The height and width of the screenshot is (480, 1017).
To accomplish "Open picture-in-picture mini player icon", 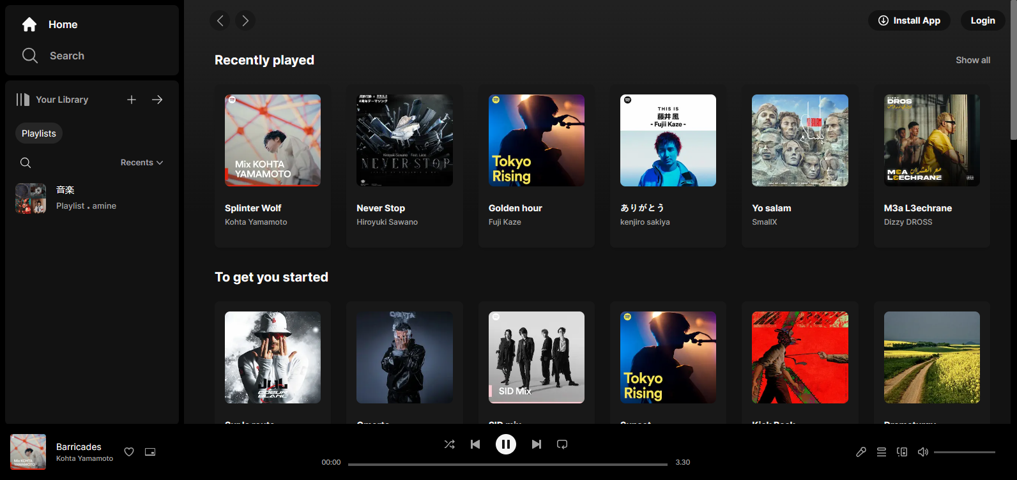I will (150, 452).
